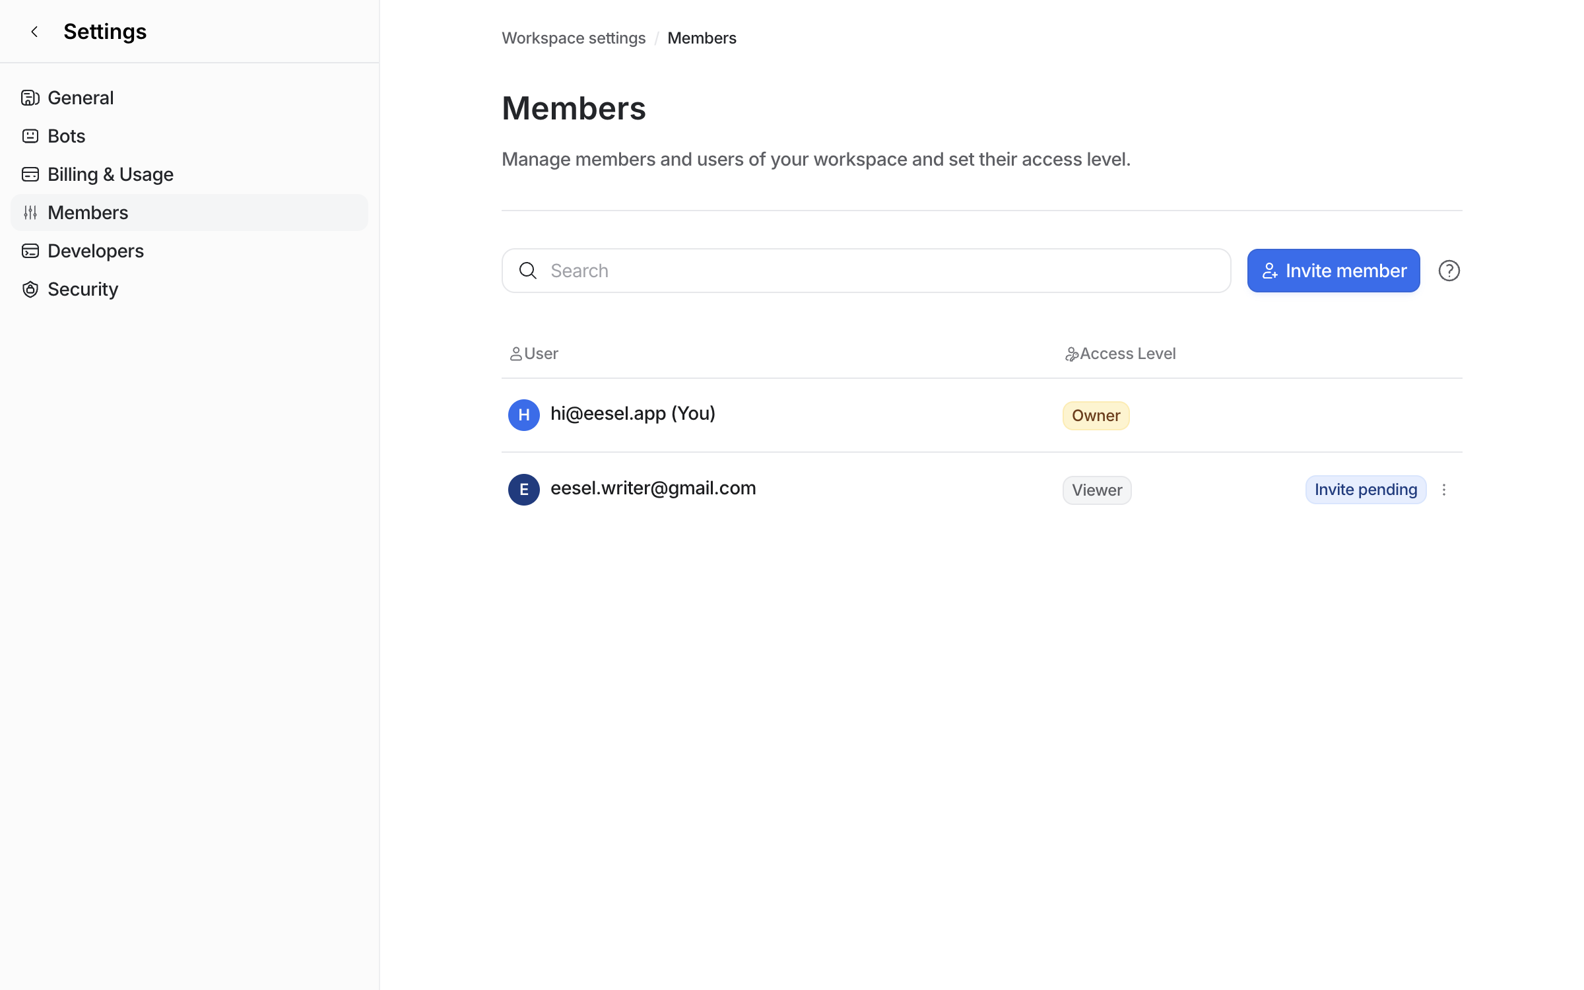Click the Members sliders icon
This screenshot has height=990, width=1584.
(x=30, y=213)
